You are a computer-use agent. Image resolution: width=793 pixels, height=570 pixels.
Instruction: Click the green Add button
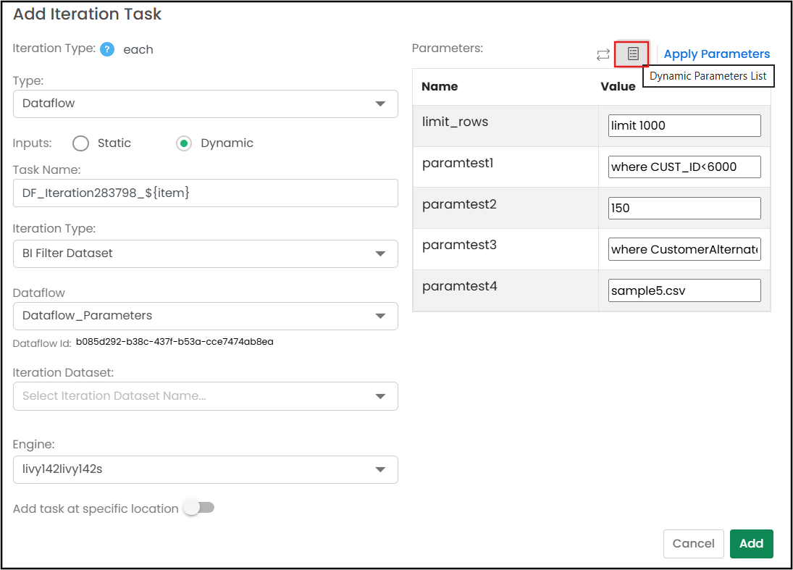752,544
